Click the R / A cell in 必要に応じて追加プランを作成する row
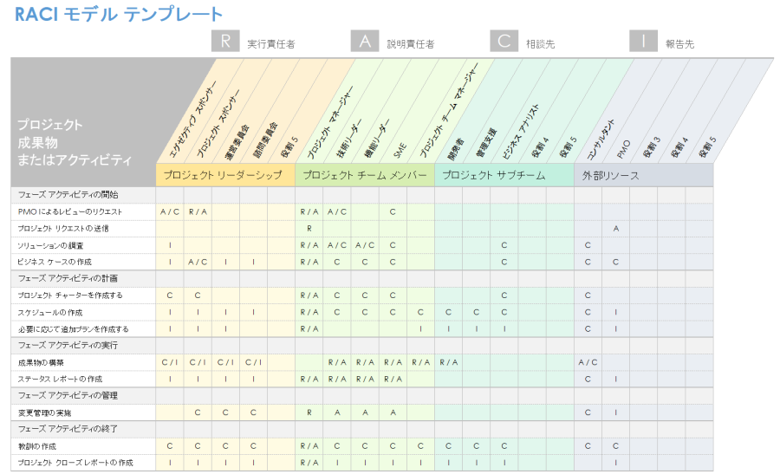 pyautogui.click(x=309, y=328)
